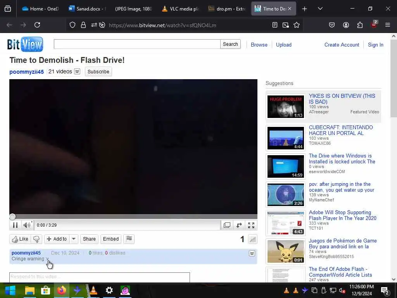This screenshot has height=298, width=397.
Task: Open the Firefox account icon
Action: tap(346, 25)
